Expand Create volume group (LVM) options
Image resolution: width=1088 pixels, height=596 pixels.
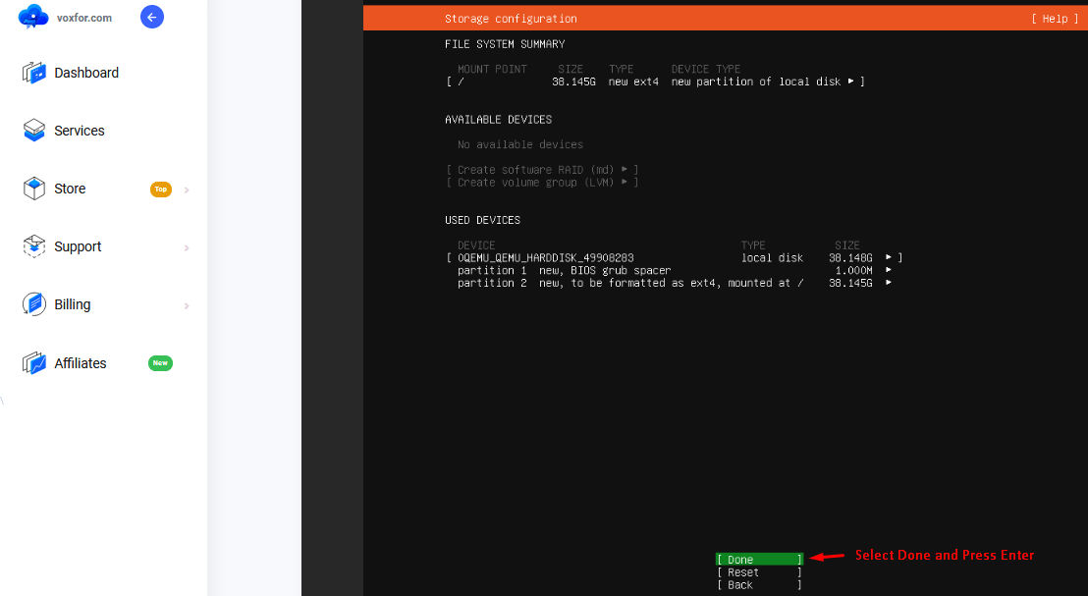point(626,182)
